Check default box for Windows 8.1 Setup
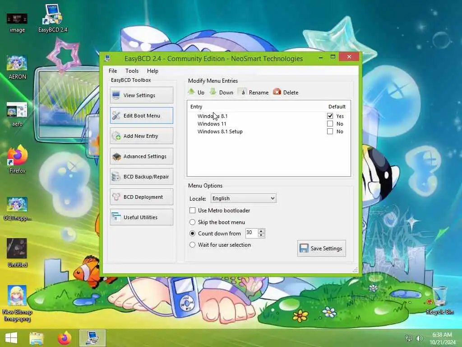Screen dimensions: 462x347 tap(330, 131)
